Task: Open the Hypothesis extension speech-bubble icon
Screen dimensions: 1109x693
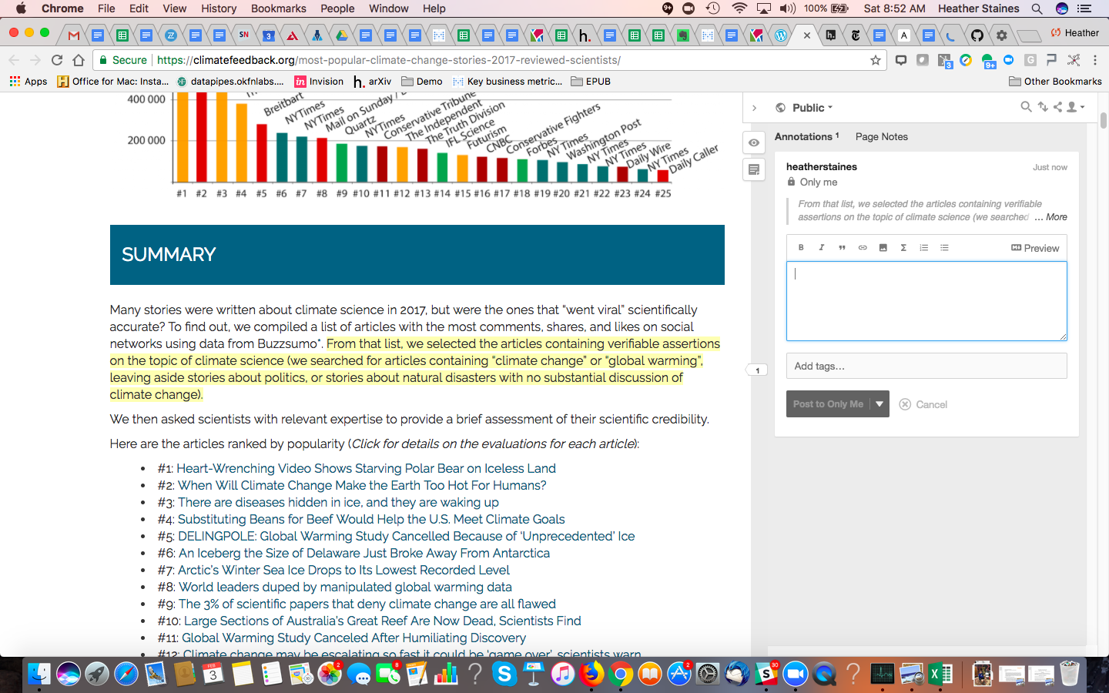Action: 900,60
